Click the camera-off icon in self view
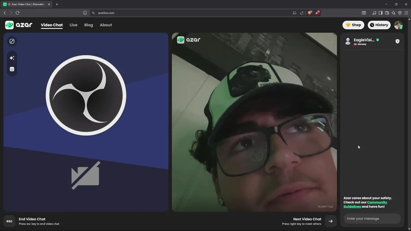 point(86,175)
